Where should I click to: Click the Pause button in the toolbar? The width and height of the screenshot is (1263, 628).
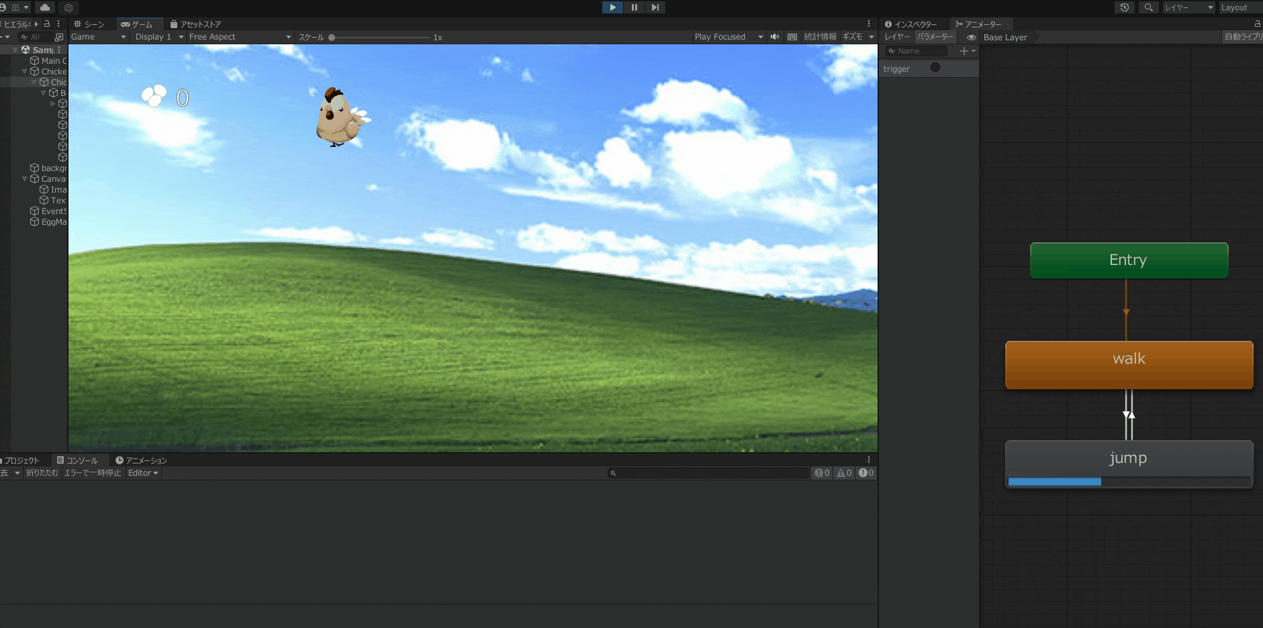click(x=634, y=7)
